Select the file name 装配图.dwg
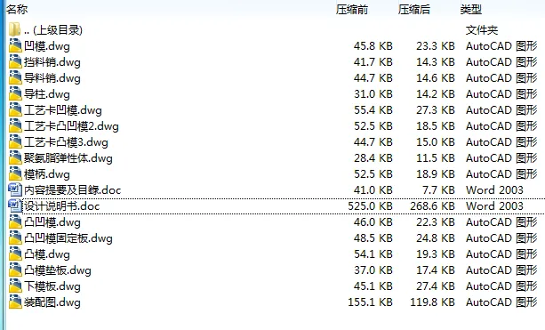 point(52,302)
